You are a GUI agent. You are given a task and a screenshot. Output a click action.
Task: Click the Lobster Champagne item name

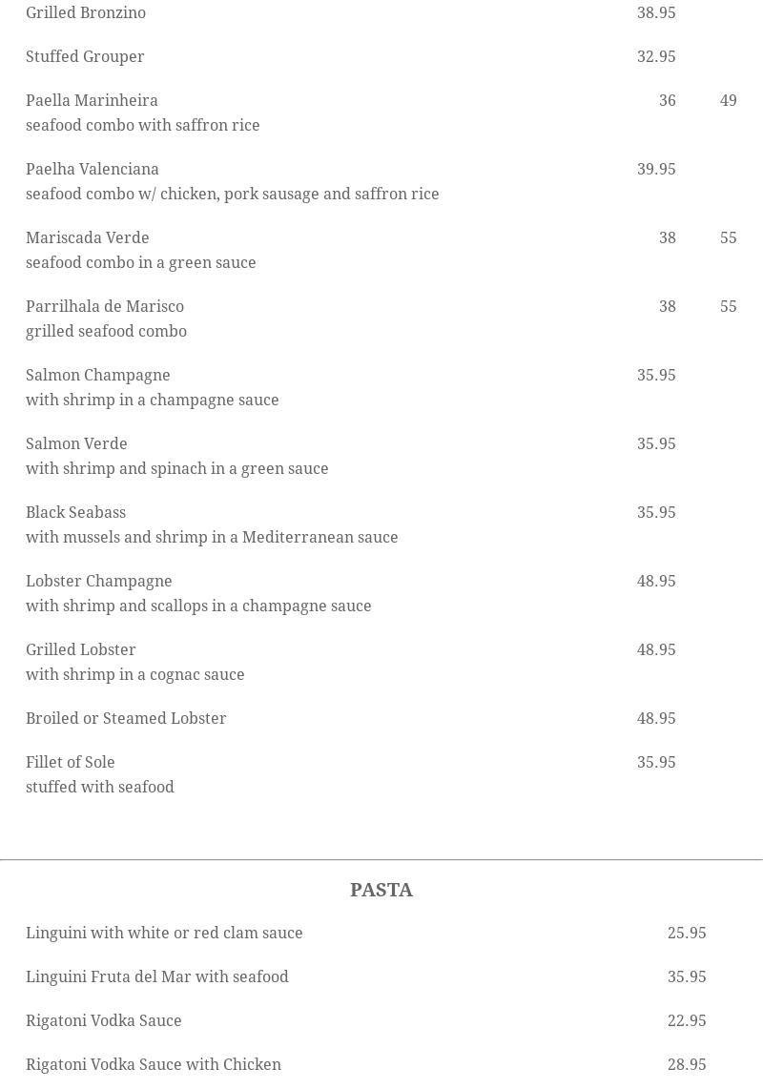coord(99,582)
